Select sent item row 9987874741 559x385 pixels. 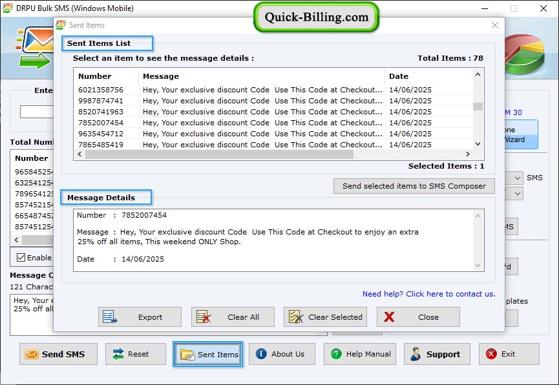click(273, 101)
